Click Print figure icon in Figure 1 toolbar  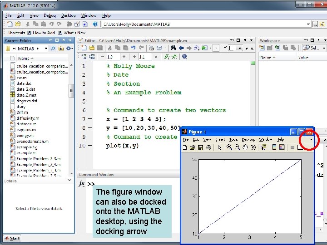(x=208, y=147)
